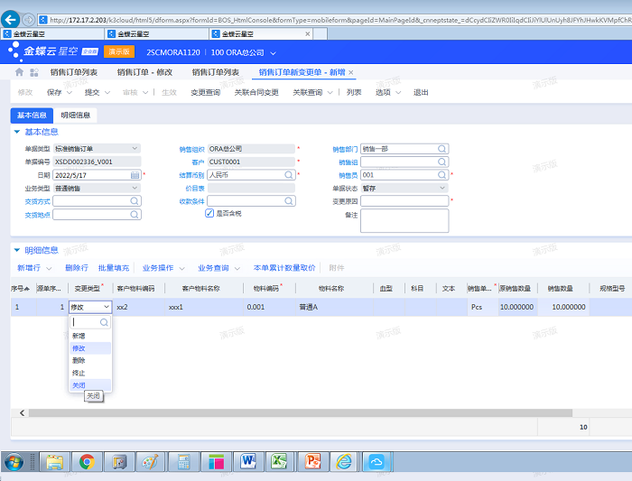Launch Google Chrome from taskbar
The height and width of the screenshot is (481, 632).
coord(87,461)
